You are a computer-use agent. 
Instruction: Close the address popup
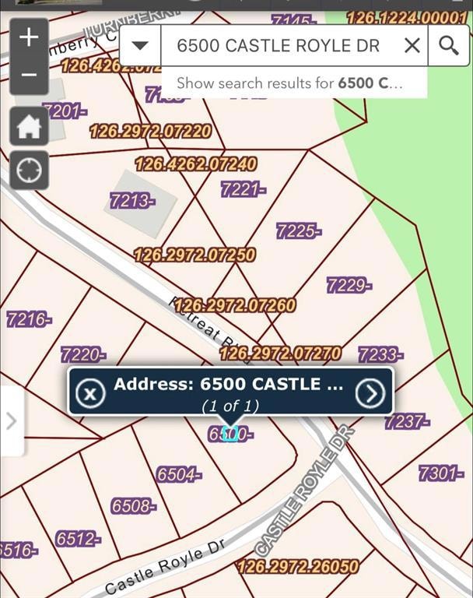click(90, 393)
